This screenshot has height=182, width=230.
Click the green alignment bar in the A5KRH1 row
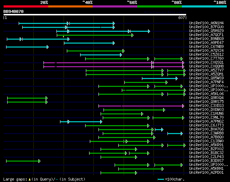[141, 169]
